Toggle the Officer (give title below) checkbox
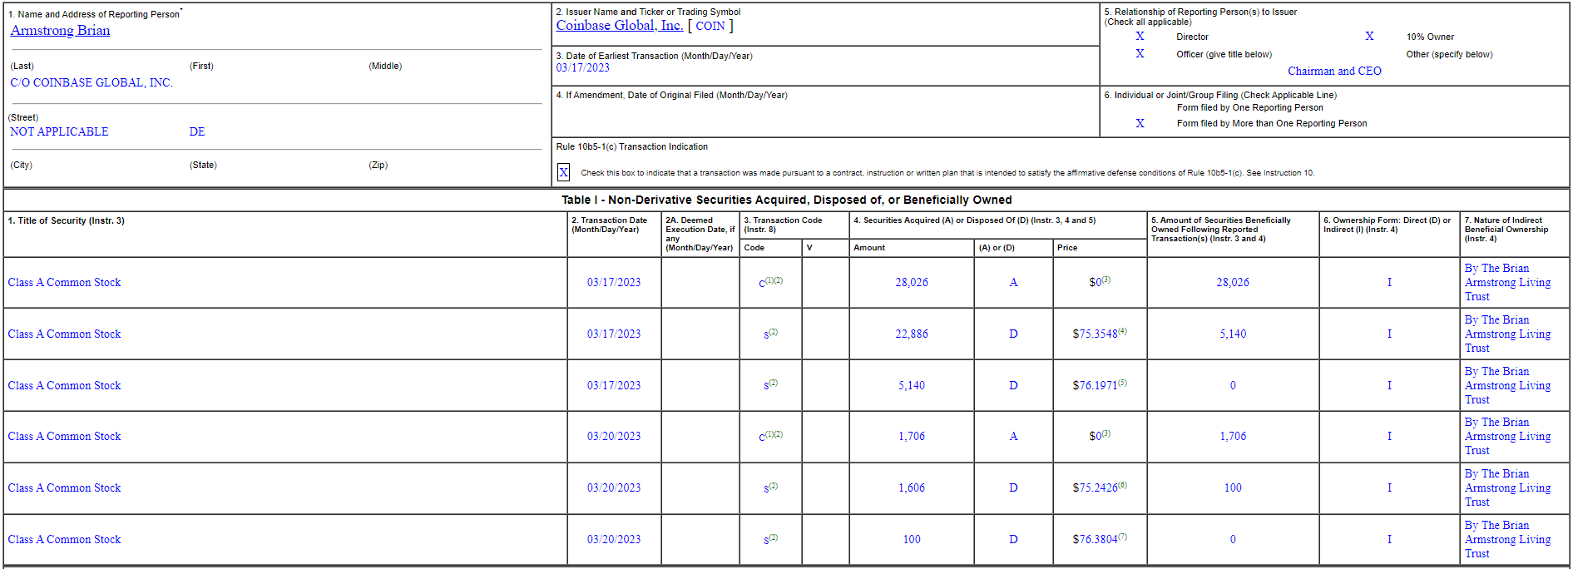Image resolution: width=1573 pixels, height=569 pixels. pos(1140,54)
